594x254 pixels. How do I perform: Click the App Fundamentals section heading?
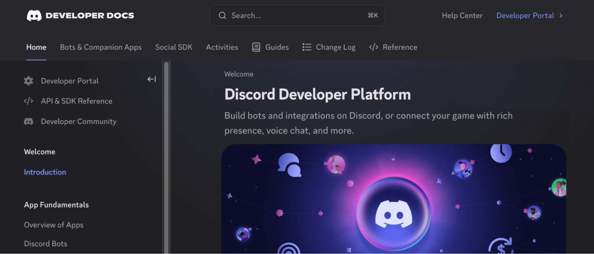pos(56,205)
